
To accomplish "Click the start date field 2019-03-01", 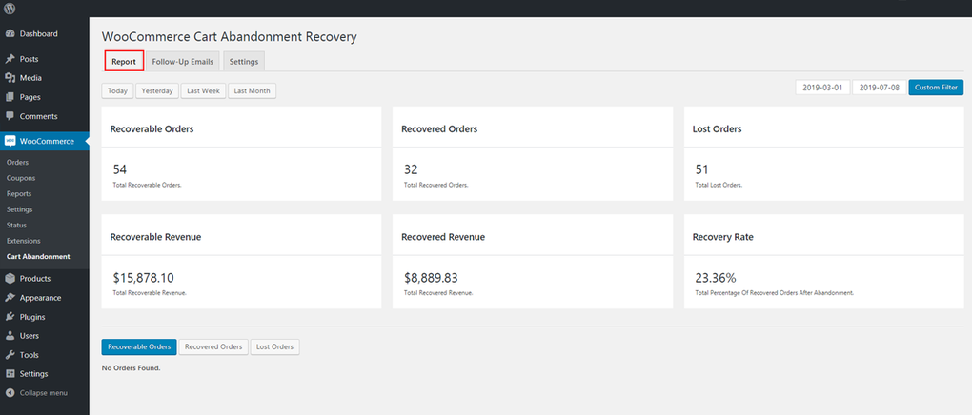I will coord(822,88).
